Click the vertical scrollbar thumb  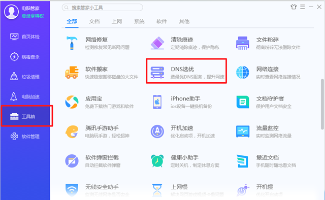[x=322, y=104]
